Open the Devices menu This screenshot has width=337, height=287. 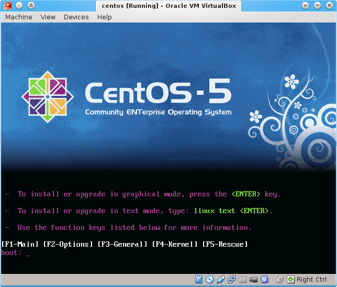coord(76,17)
